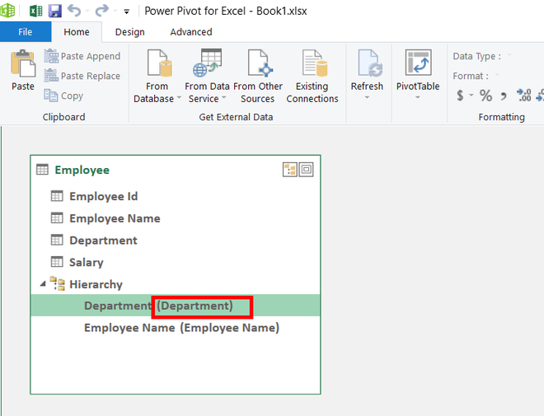Open From Other Sources

(x=258, y=77)
